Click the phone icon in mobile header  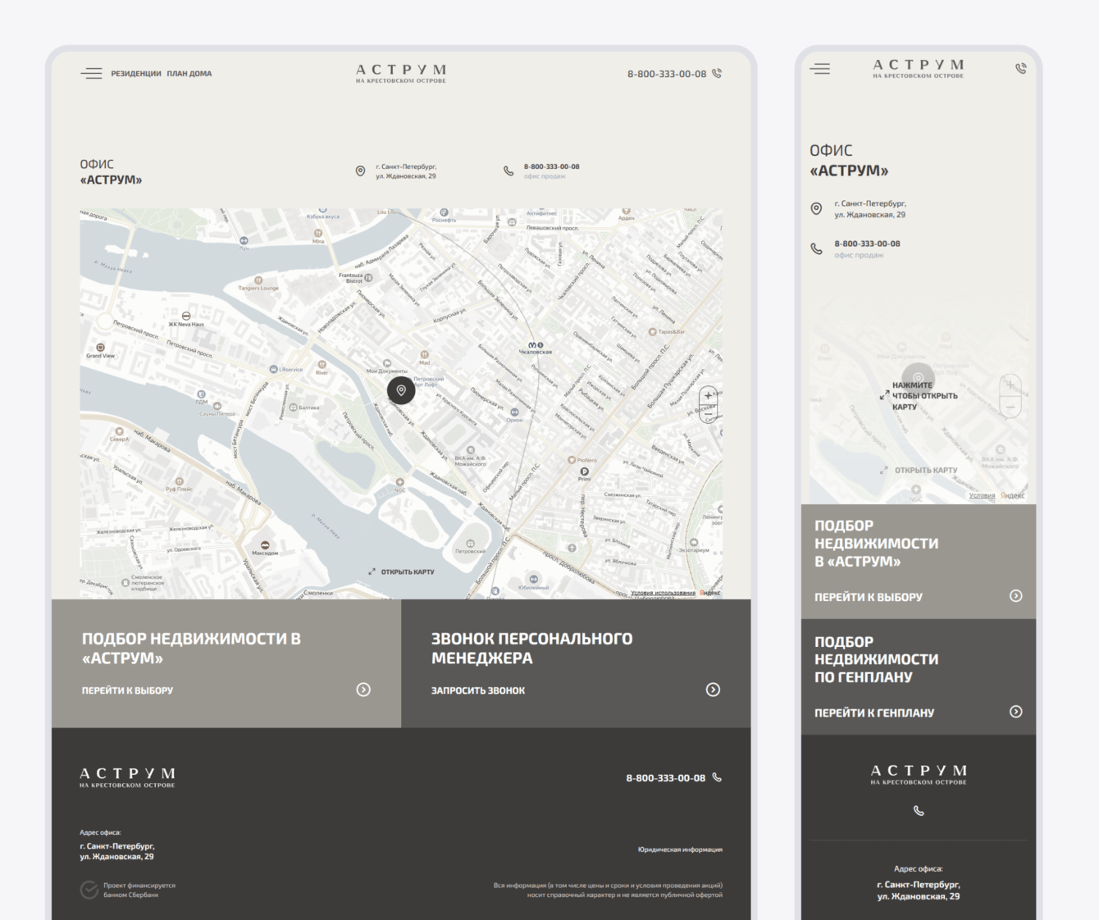click(1020, 69)
